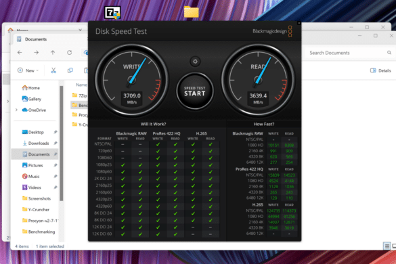The width and height of the screenshot is (396, 264).
Task: Unpin Desktop using its pin icon
Action: pos(56,132)
